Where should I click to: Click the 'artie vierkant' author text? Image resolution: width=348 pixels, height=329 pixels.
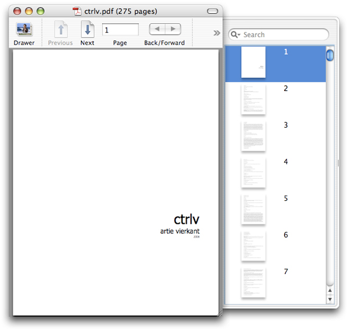click(x=180, y=231)
